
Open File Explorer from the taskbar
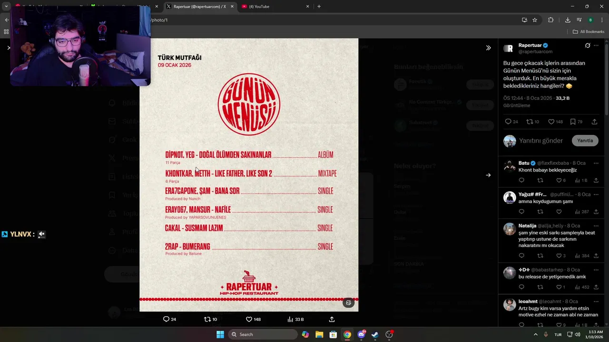point(319,334)
